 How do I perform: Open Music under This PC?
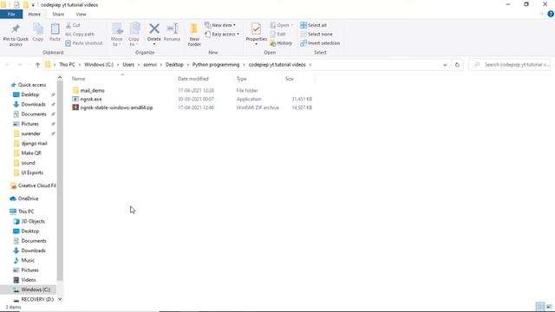pos(28,260)
